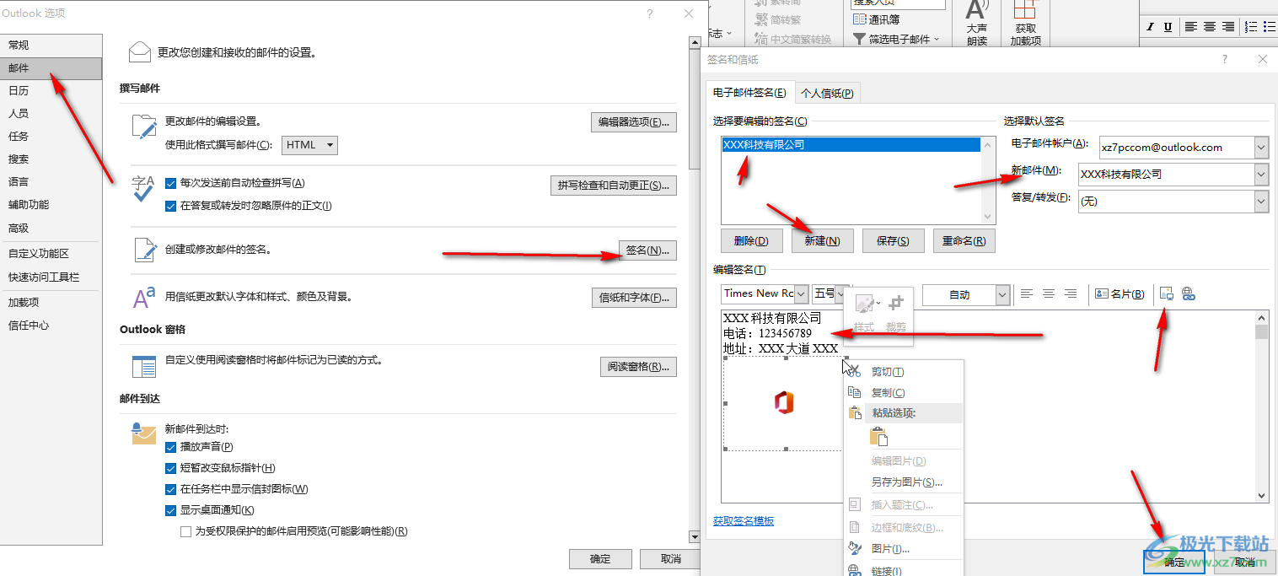
Task: Click the help question mark in 签名和信纸 dialog
Action: pos(1225,60)
